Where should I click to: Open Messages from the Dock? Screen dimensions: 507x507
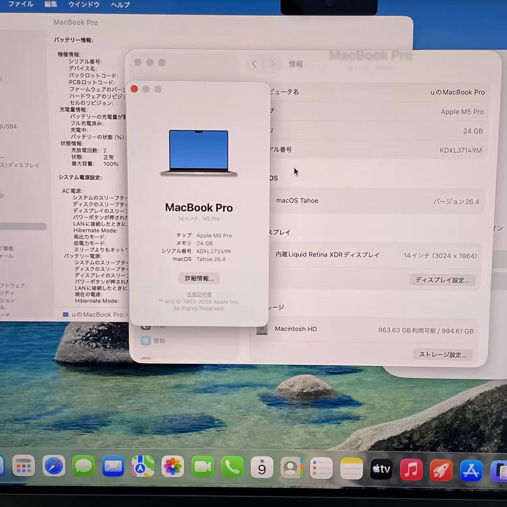[x=83, y=466]
